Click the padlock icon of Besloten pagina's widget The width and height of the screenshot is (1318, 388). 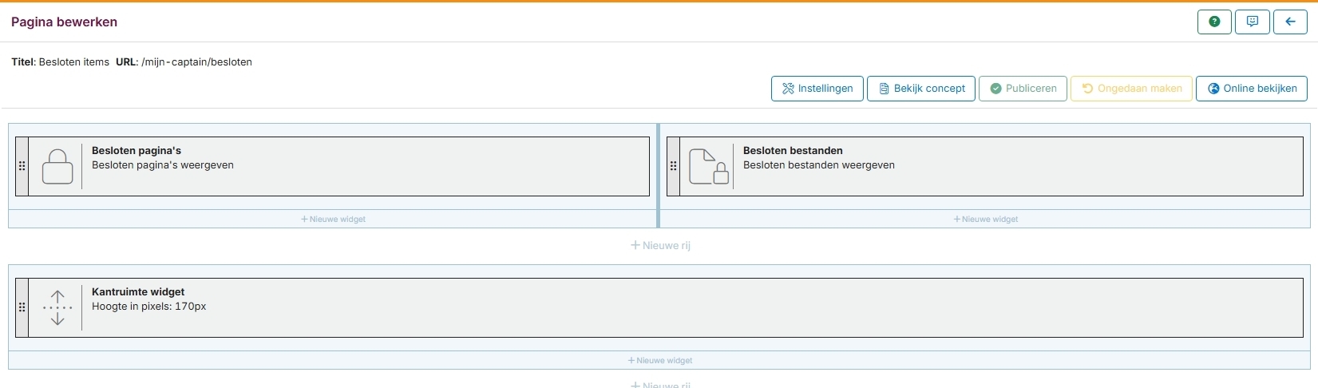[57, 167]
